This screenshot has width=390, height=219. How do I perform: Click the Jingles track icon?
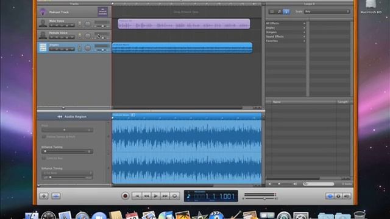(43, 47)
